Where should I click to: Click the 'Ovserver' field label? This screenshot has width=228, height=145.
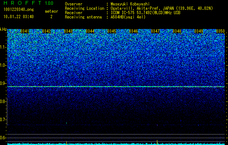coord(74,4)
